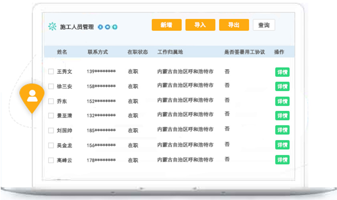Click 内蒙古自治区呼和浩特市 in 徐三安 row
The height and width of the screenshot is (200, 337).
[185, 85]
